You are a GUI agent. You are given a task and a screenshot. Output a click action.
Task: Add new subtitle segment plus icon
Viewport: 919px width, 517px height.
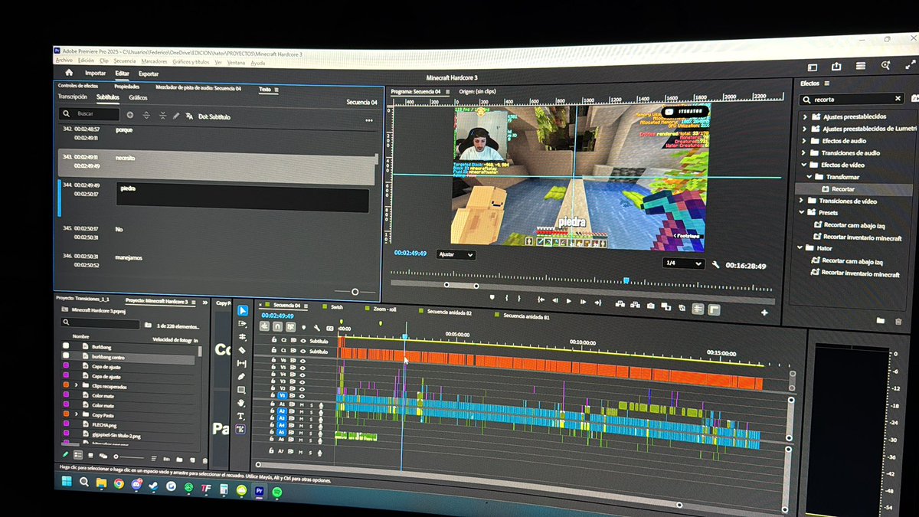coord(129,115)
